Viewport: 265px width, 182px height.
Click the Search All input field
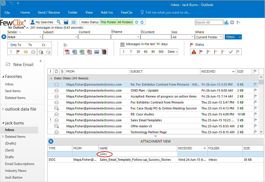(209, 22)
